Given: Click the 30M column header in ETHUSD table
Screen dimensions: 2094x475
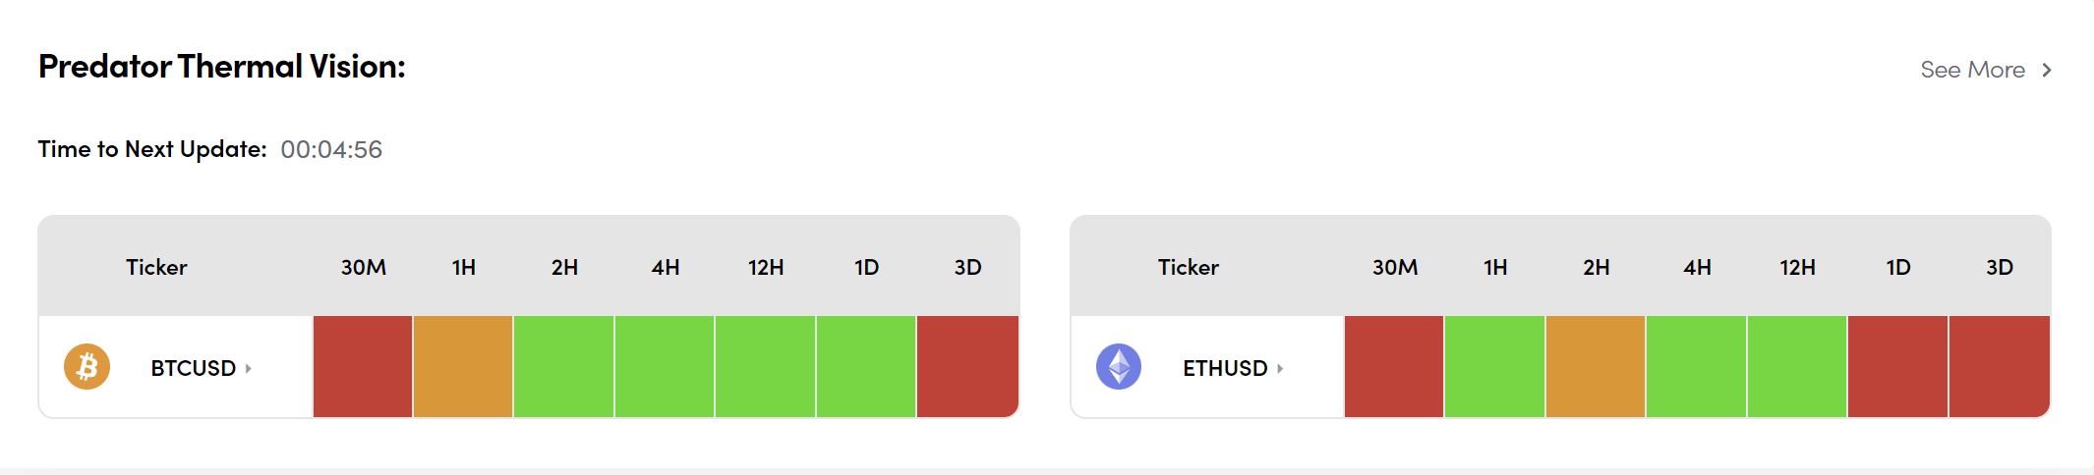Looking at the screenshot, I should 1395,267.
